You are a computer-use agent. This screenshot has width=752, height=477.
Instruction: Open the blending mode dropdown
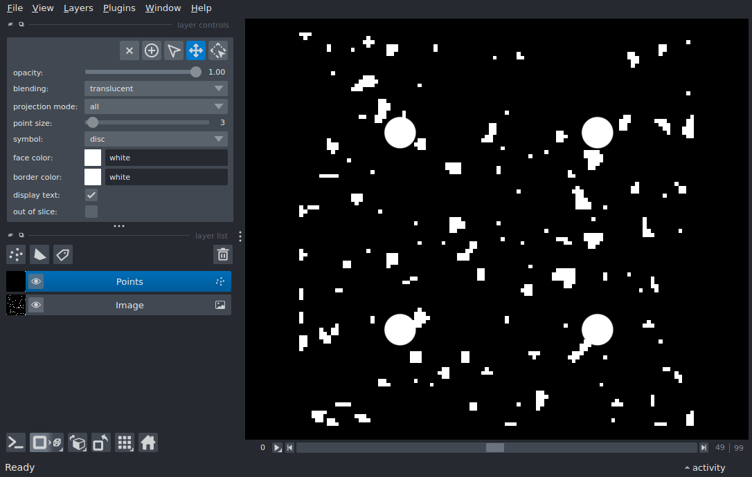pos(156,88)
